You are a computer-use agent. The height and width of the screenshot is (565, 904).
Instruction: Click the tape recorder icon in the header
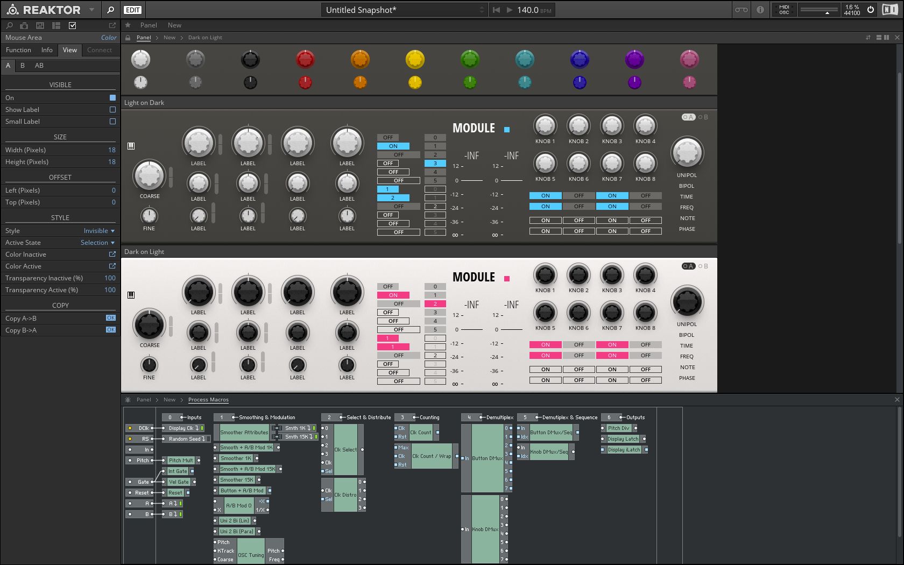[741, 10]
